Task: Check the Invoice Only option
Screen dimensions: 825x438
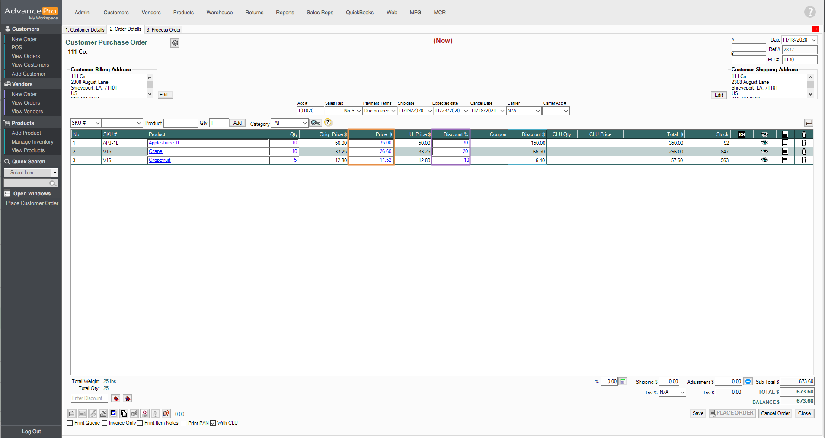Action: click(105, 423)
